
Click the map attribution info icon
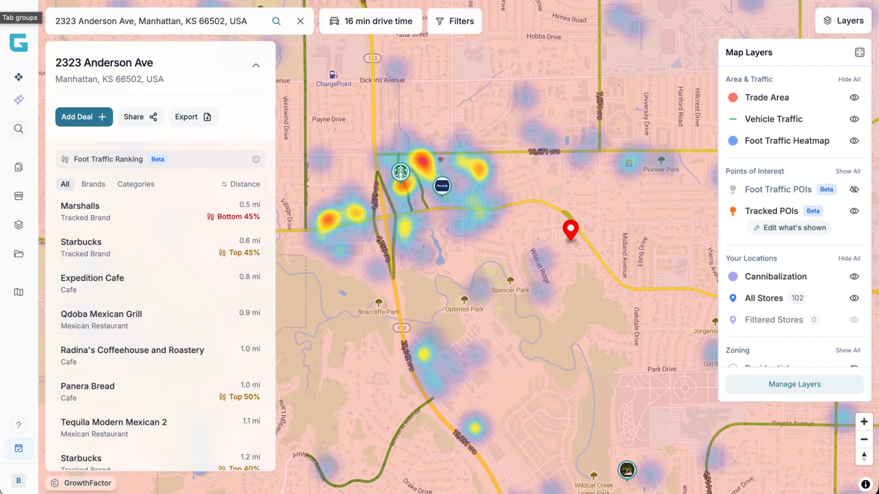click(x=865, y=484)
